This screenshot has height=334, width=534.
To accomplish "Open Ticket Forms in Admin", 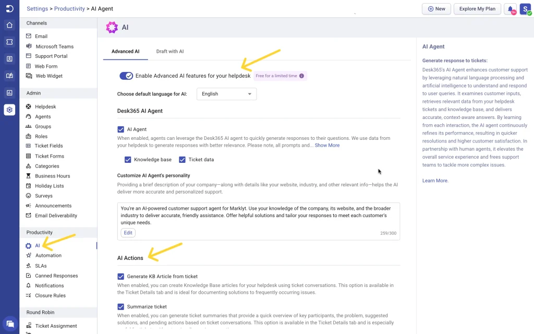I will pyautogui.click(x=50, y=156).
